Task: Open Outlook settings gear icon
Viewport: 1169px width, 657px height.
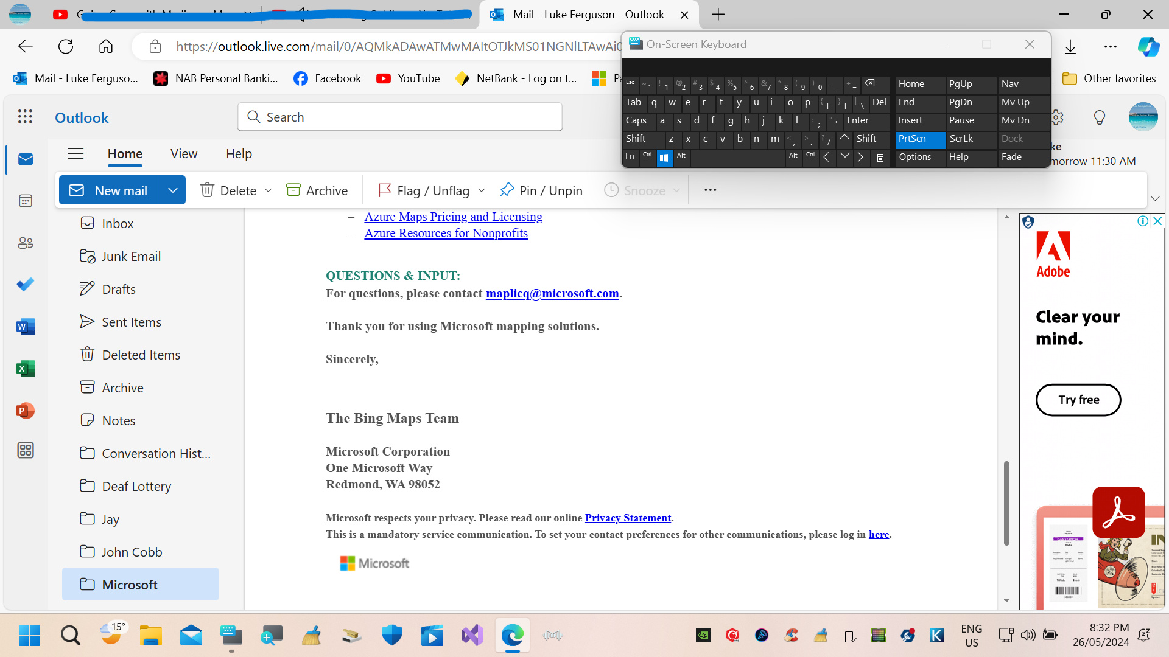Action: pyautogui.click(x=1057, y=117)
